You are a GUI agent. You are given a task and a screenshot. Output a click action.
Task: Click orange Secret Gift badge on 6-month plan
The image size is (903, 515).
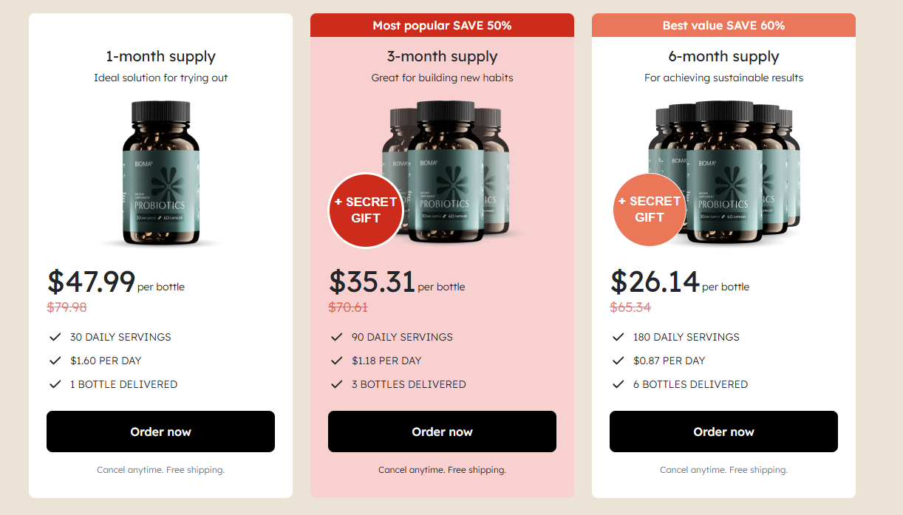649,209
